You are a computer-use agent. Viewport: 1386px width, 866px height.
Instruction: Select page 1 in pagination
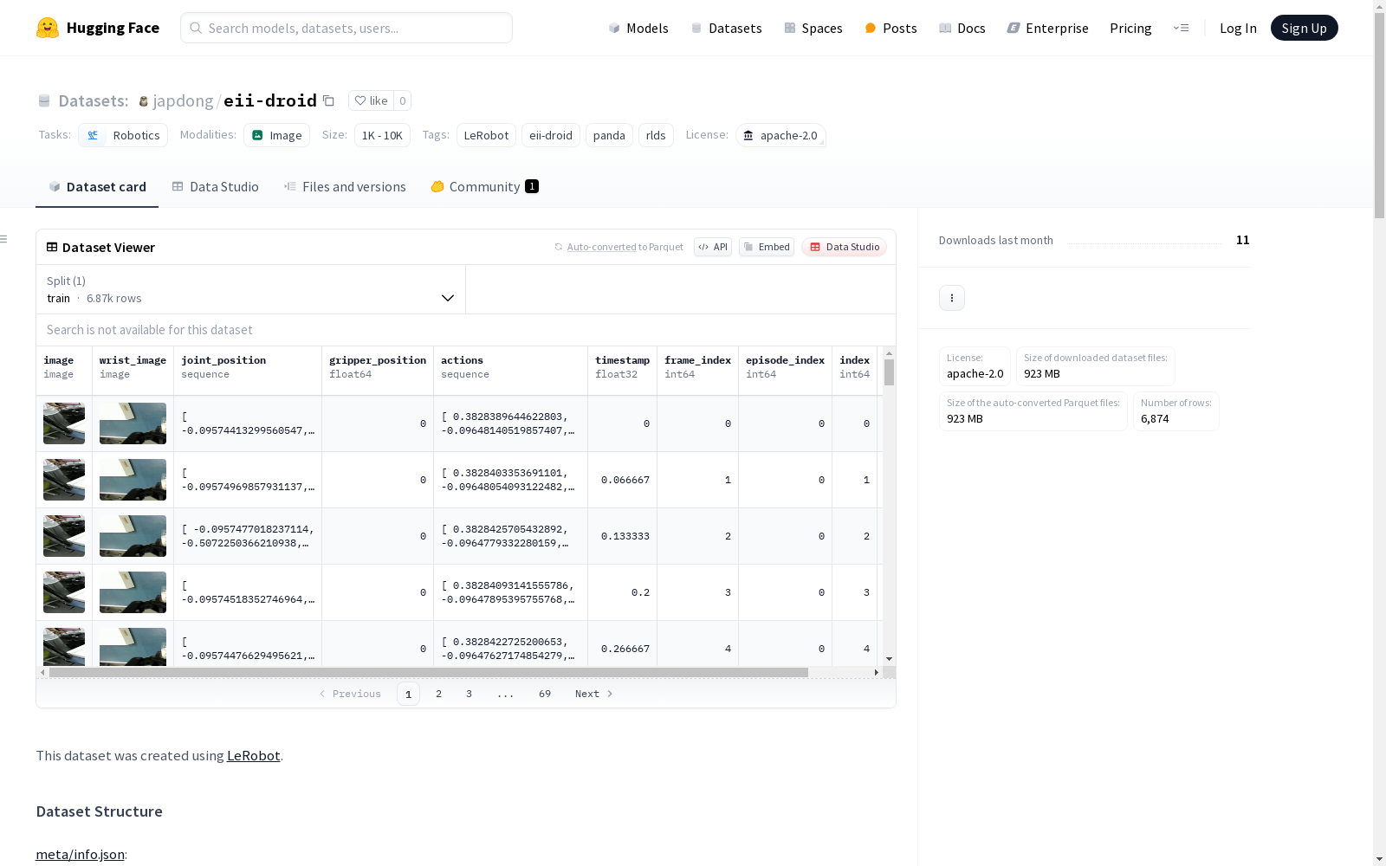point(408,694)
